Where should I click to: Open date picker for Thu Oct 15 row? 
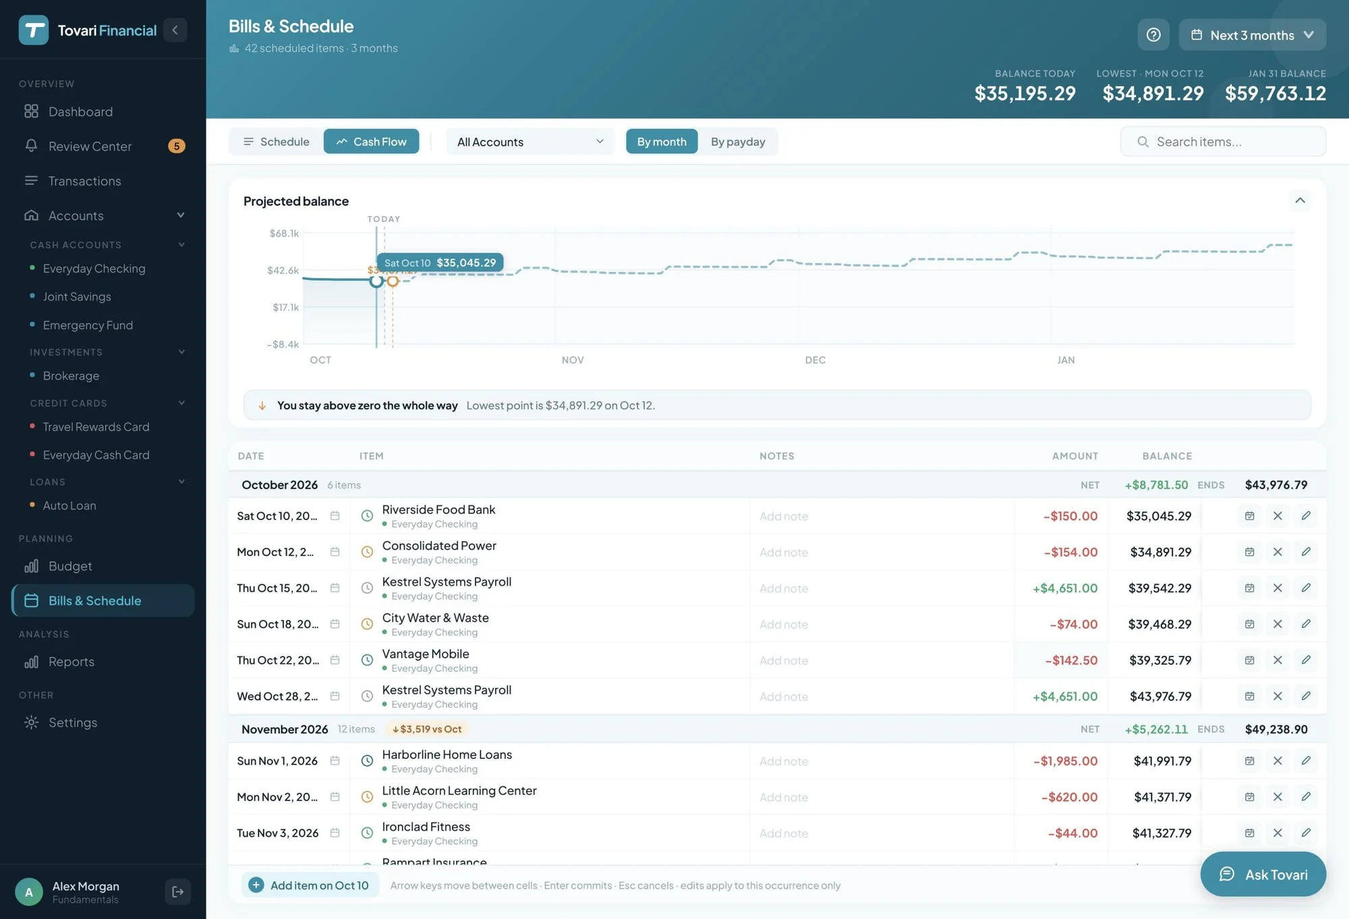(335, 588)
